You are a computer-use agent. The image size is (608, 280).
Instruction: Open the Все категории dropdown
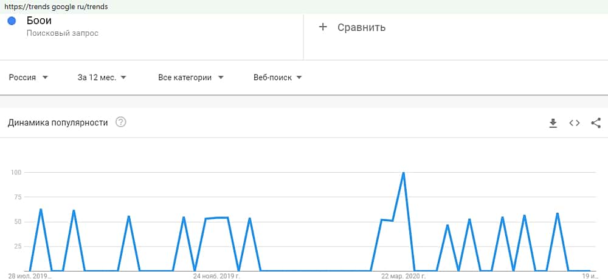coord(191,78)
